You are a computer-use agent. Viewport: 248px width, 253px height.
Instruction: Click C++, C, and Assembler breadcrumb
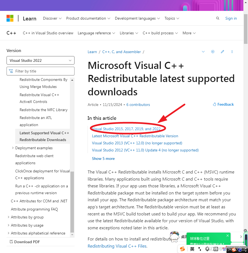click(x=122, y=52)
